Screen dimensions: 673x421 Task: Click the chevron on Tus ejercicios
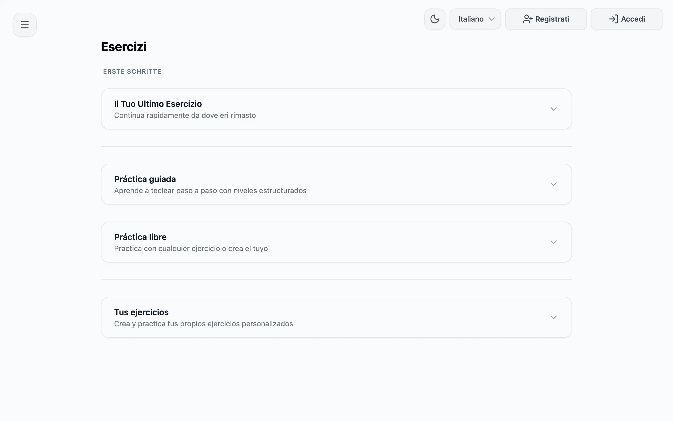pyautogui.click(x=553, y=317)
